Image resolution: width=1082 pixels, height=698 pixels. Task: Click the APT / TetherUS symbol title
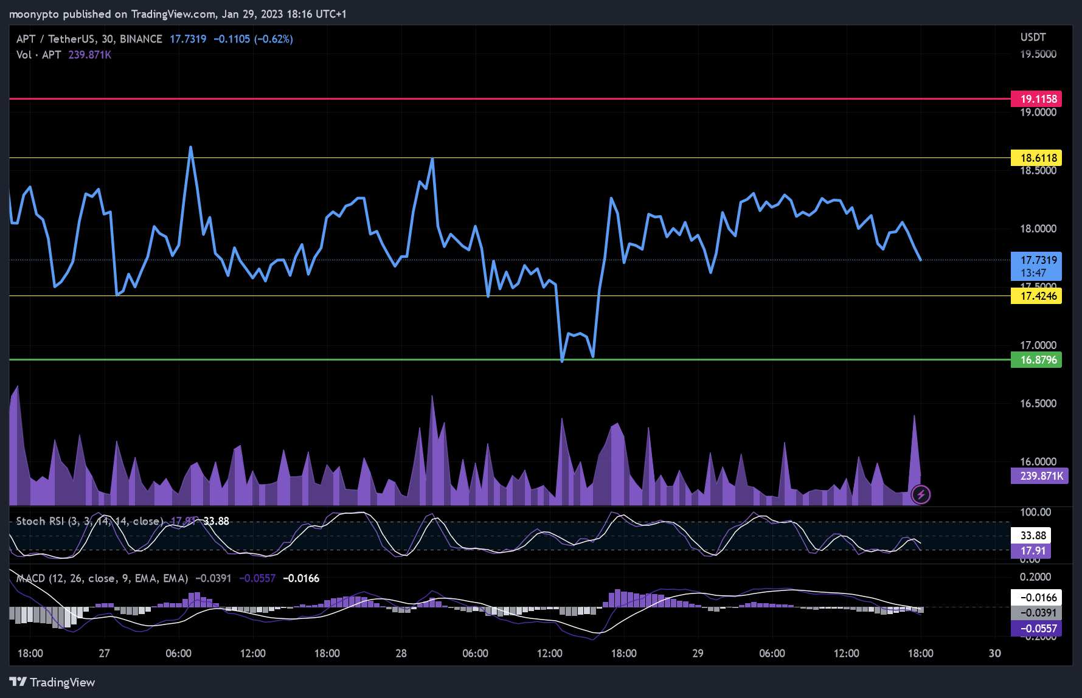tap(89, 39)
